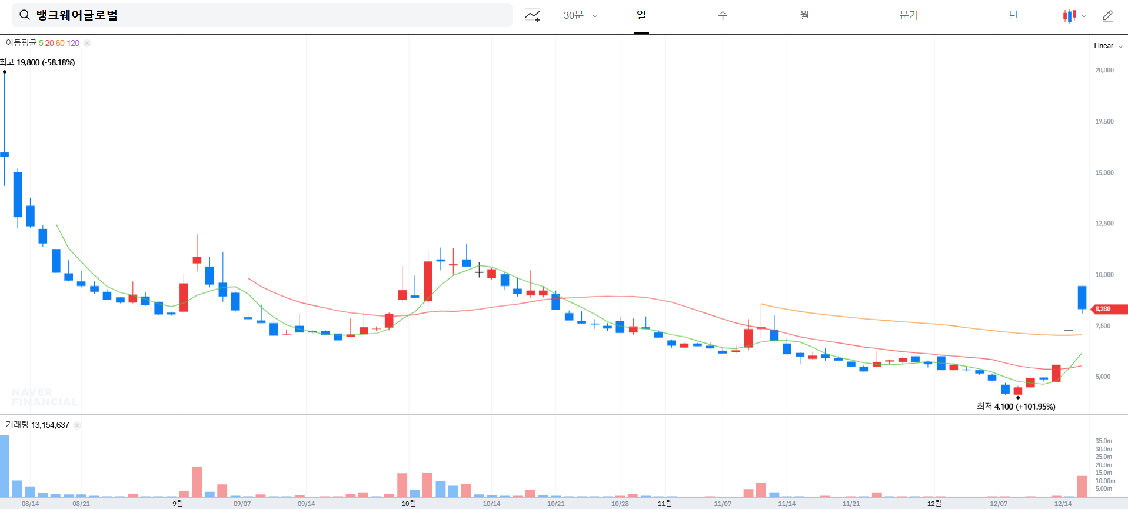1128x509 pixels.
Task: Click the 09/07 date axis label
Action: coord(242,504)
